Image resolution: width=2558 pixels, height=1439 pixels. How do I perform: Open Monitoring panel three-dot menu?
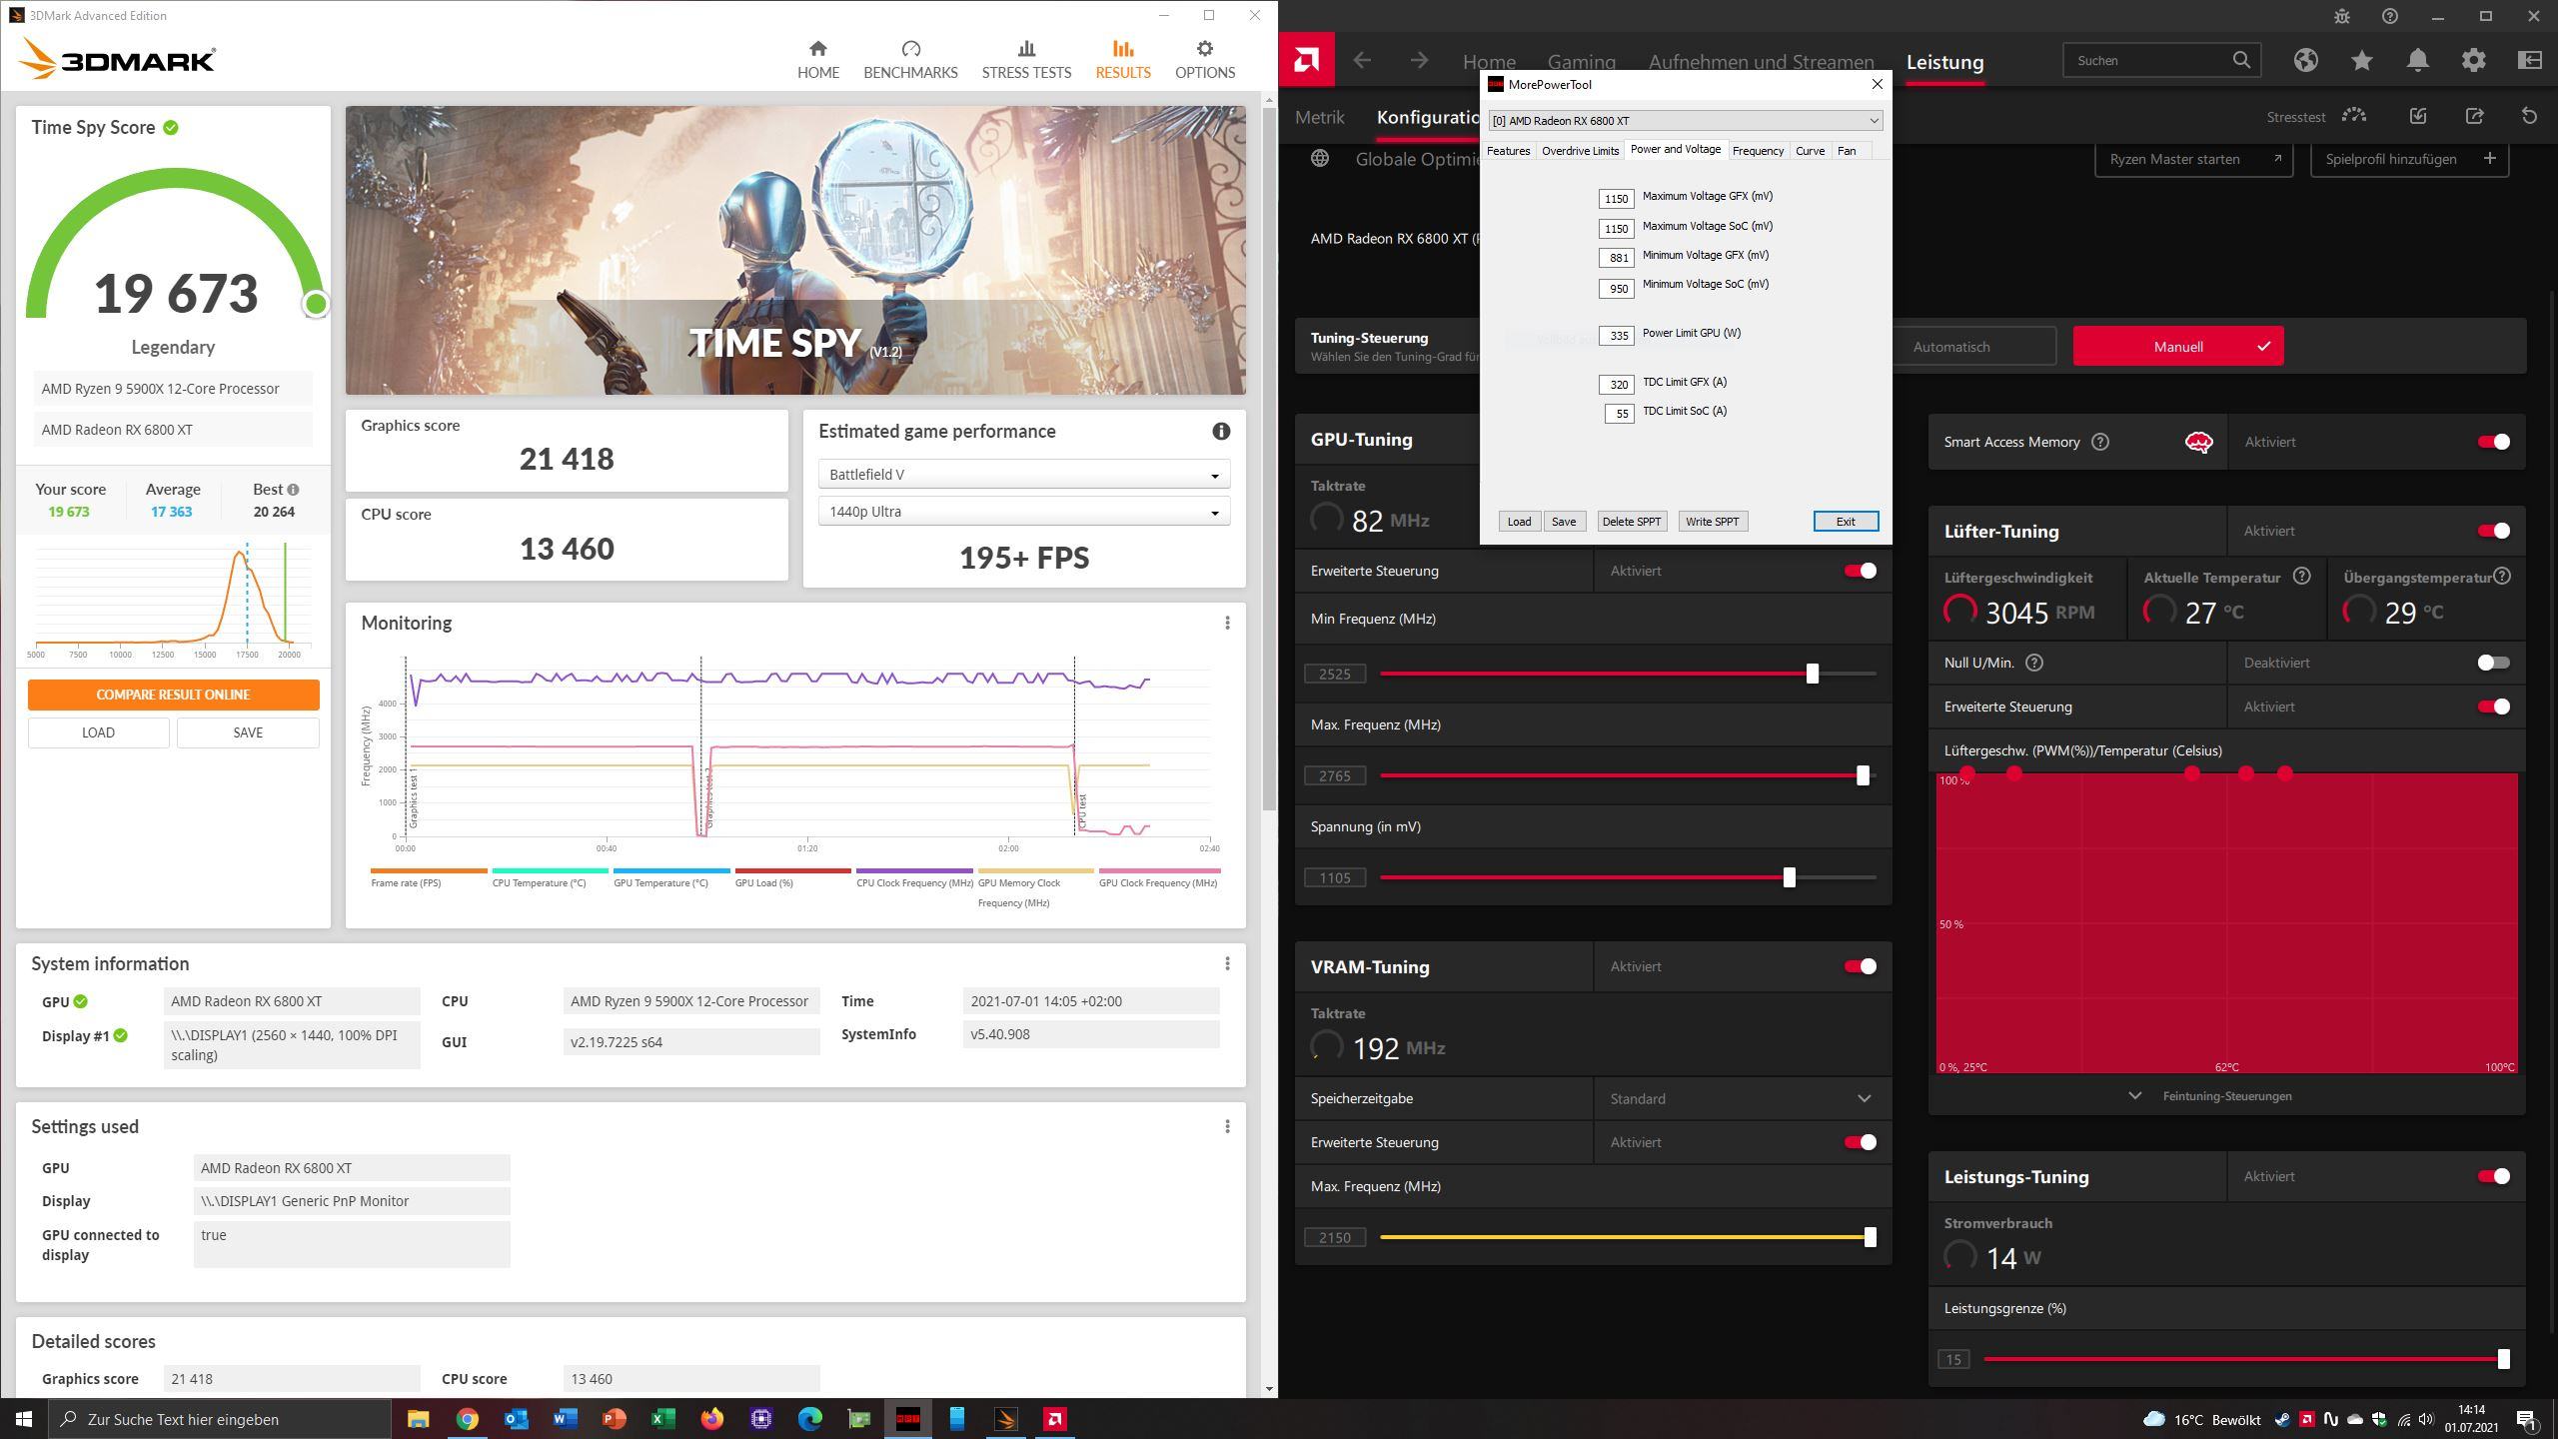1227,623
